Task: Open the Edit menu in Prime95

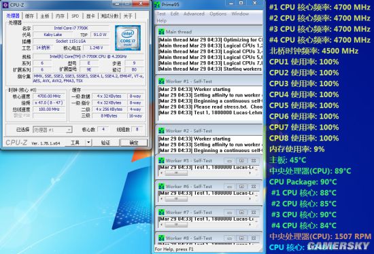Action: (x=174, y=14)
